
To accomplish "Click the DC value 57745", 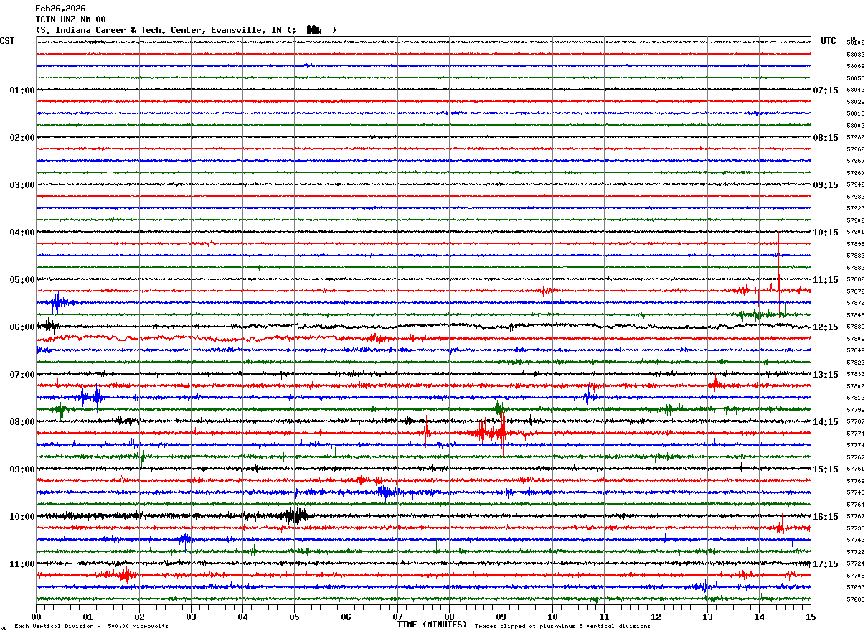I will pos(855,493).
